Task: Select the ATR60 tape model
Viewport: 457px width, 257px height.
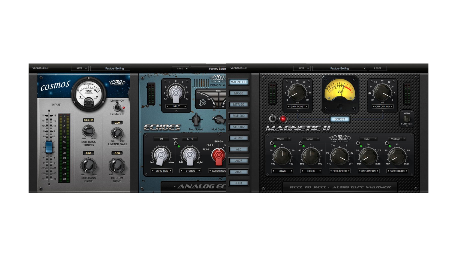Action: pyautogui.click(x=238, y=138)
